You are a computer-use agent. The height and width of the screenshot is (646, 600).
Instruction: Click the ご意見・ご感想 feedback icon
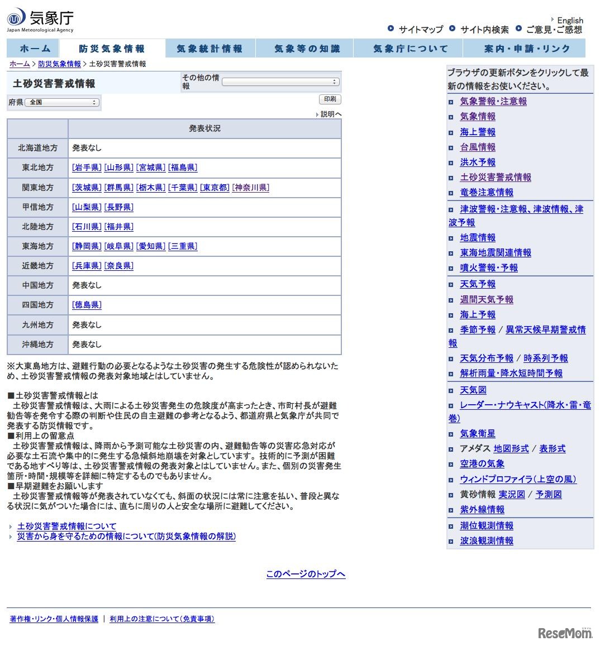pyautogui.click(x=518, y=30)
